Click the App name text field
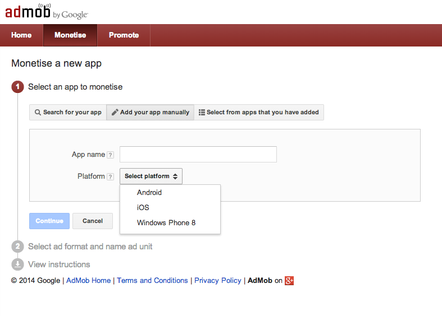This screenshot has width=442, height=316. click(198, 154)
